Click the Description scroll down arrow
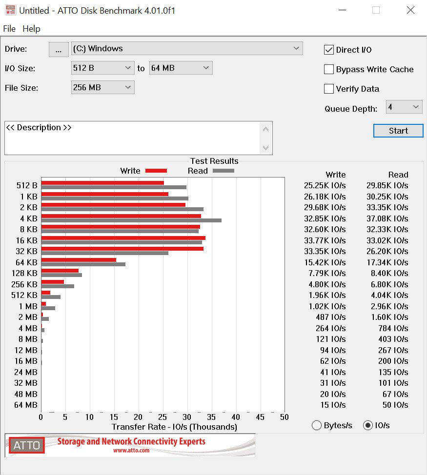The image size is (427, 475). 266,148
